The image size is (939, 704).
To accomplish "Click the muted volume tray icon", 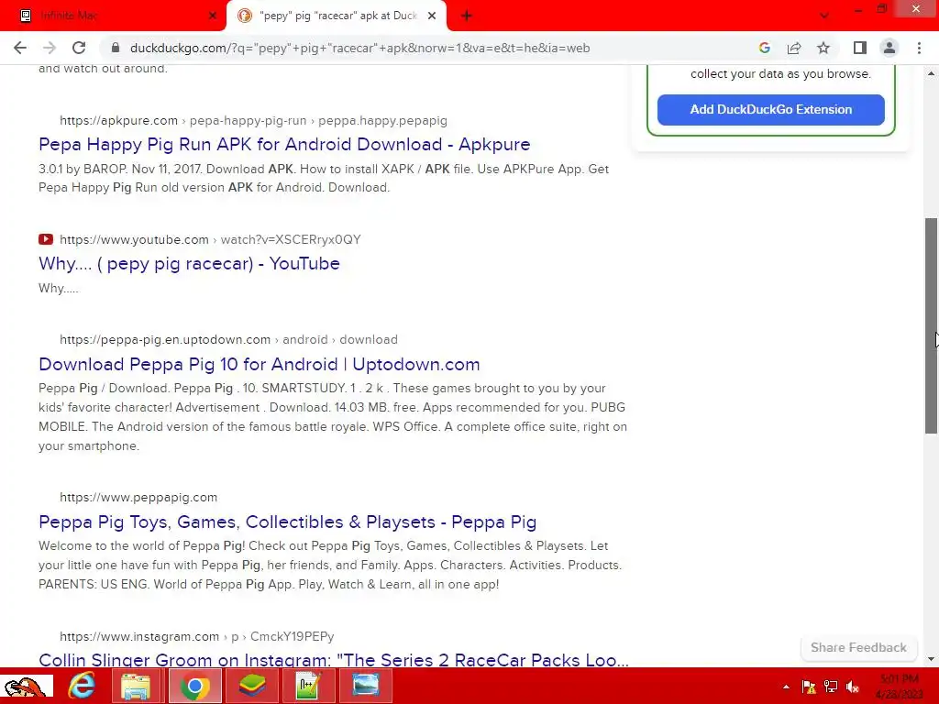I will tap(853, 687).
